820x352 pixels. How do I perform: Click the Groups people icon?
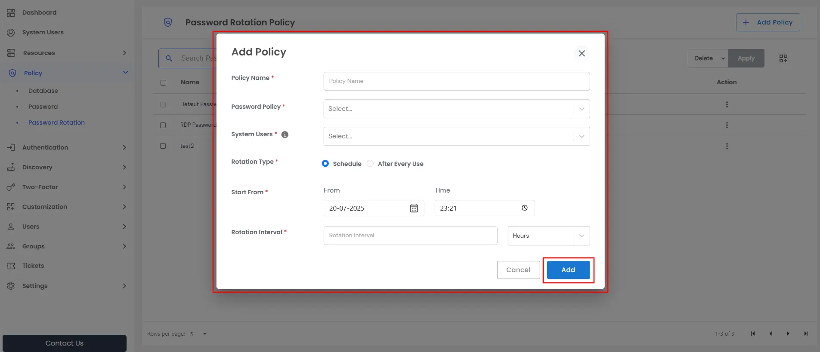tap(11, 246)
